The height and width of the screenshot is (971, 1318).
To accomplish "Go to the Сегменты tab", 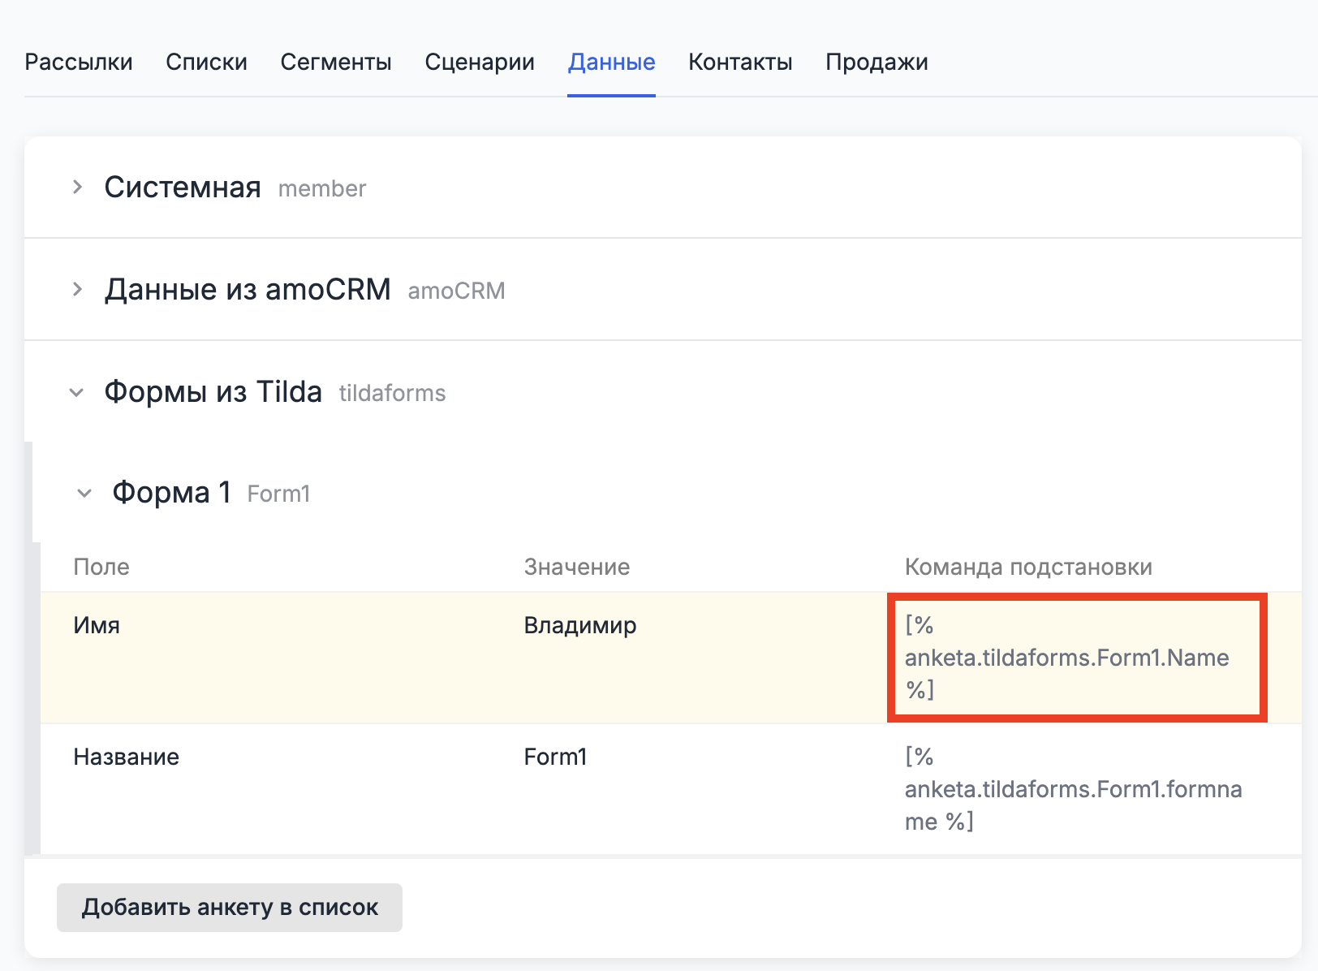I will point(336,63).
